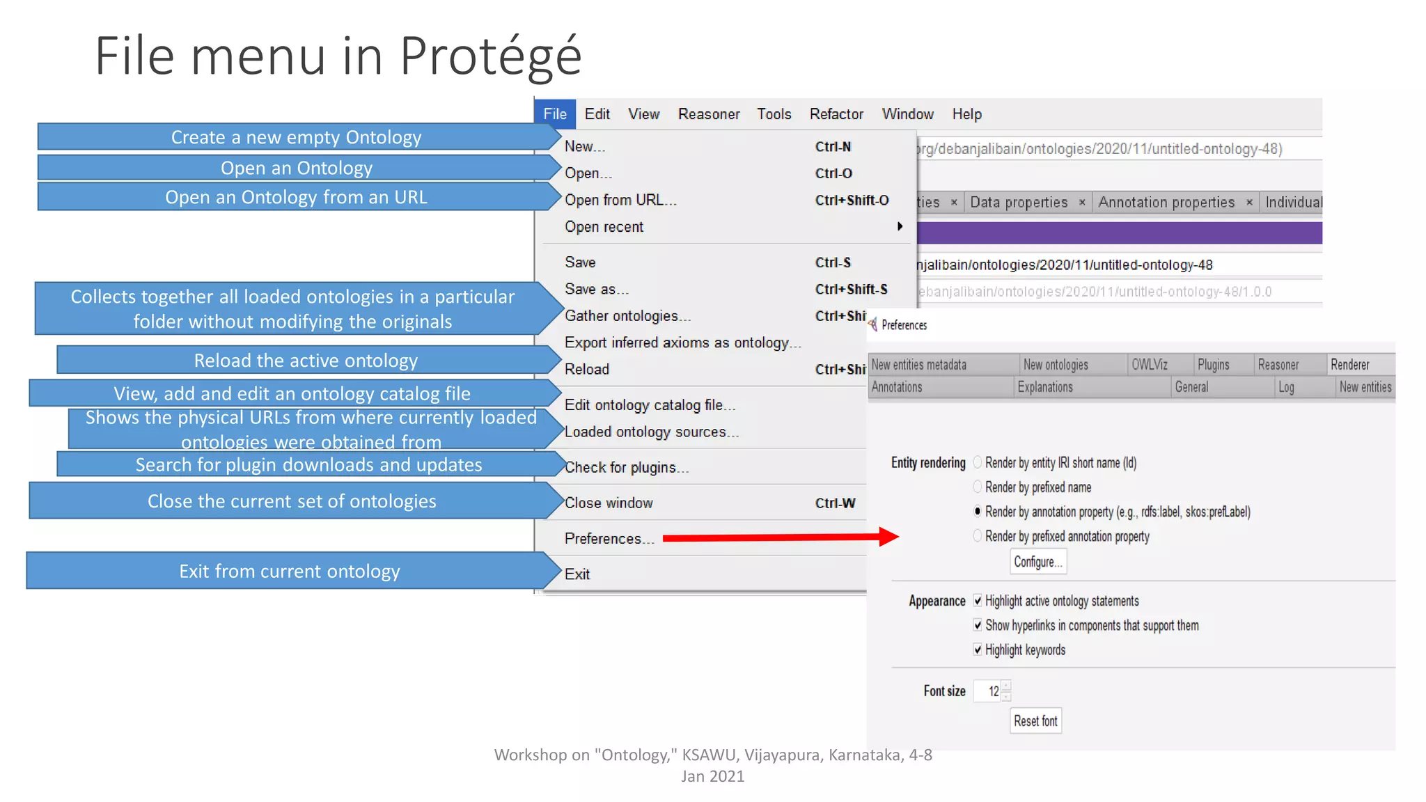Select Render by prefixed name radio
Image resolution: width=1426 pixels, height=802 pixels.
pyautogui.click(x=978, y=487)
